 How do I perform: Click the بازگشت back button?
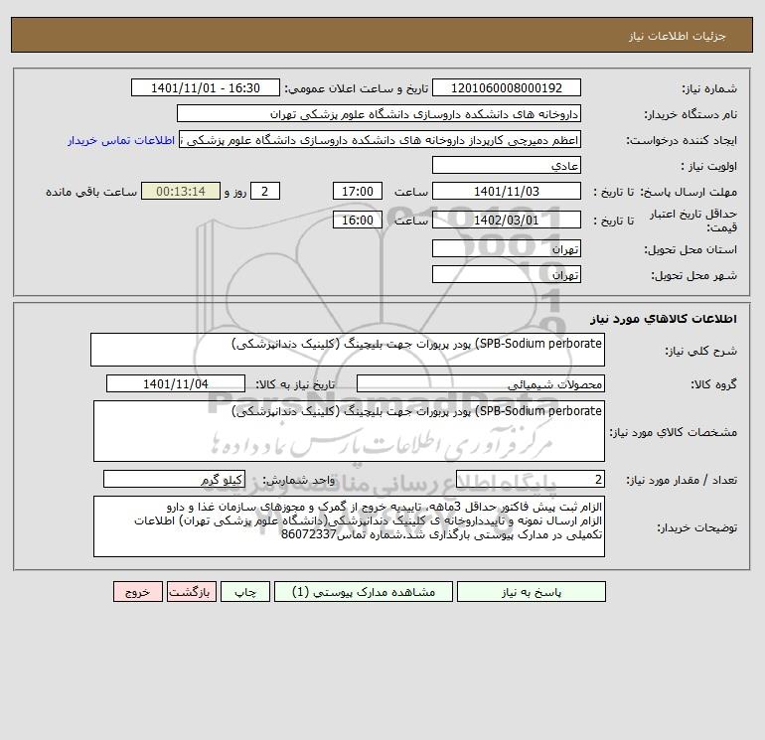pos(191,592)
